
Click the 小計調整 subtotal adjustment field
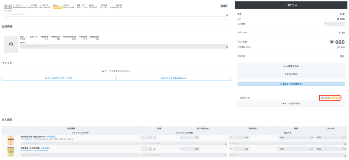[x=336, y=24]
